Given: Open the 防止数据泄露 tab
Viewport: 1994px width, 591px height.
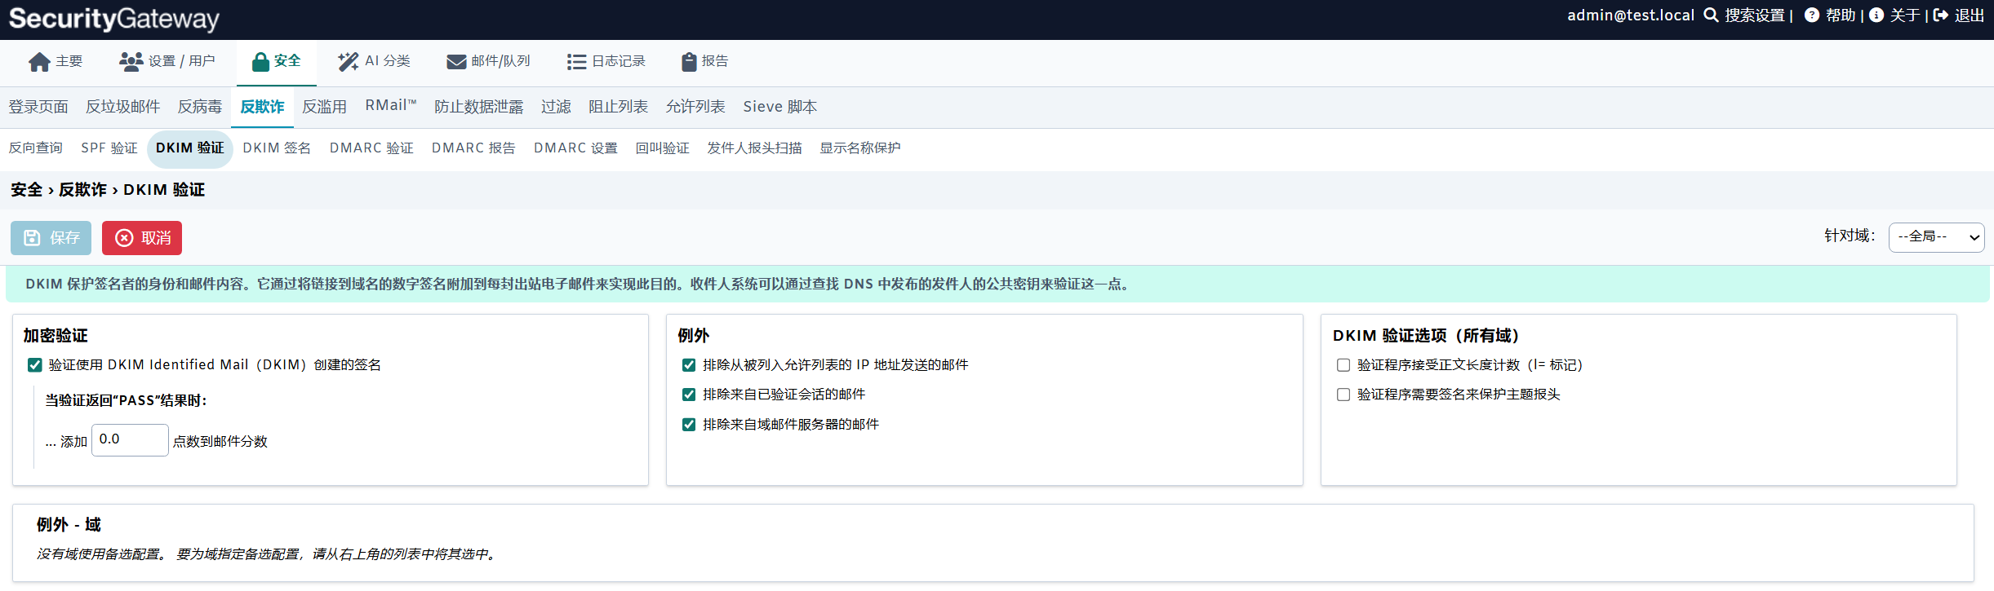Looking at the screenshot, I should [479, 107].
